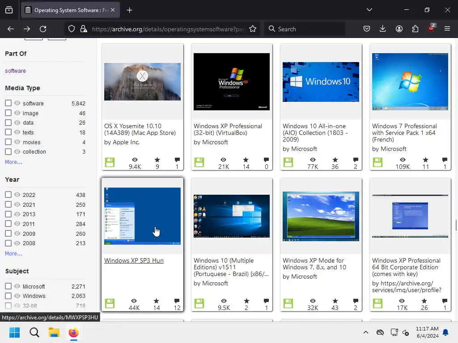Open the downloads panel

[x=383, y=29]
